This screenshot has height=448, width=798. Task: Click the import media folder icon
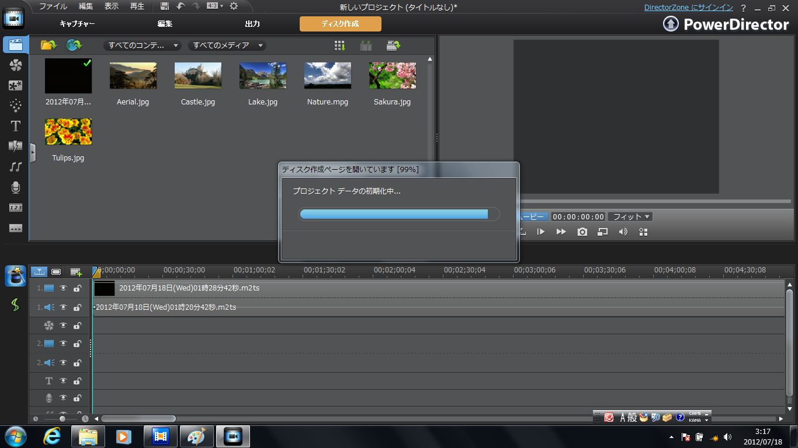48,45
